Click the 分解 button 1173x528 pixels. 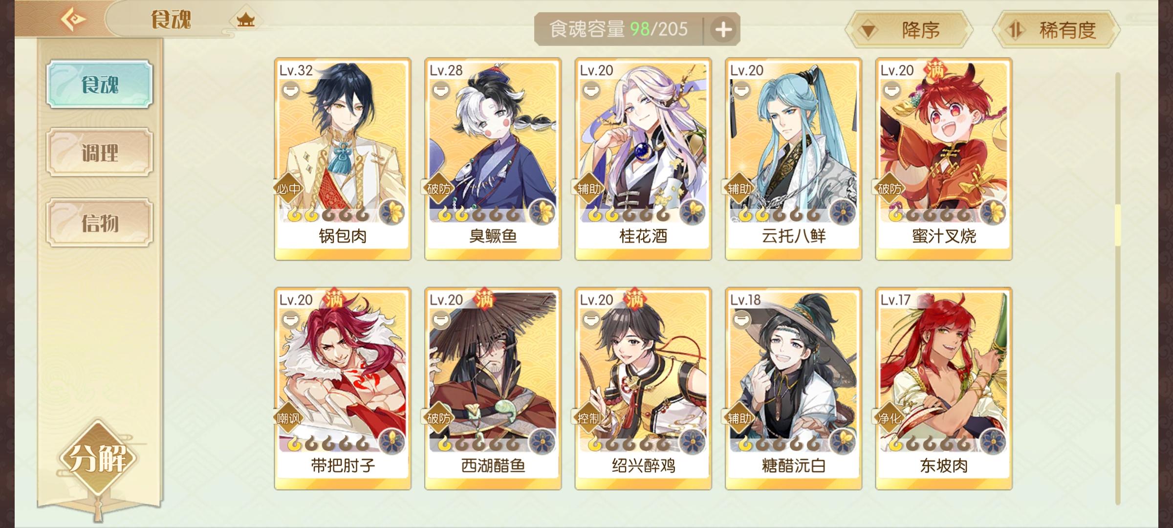click(98, 459)
